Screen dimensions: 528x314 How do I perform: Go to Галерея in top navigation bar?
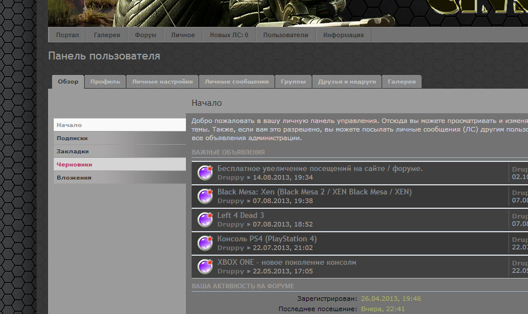coord(107,35)
